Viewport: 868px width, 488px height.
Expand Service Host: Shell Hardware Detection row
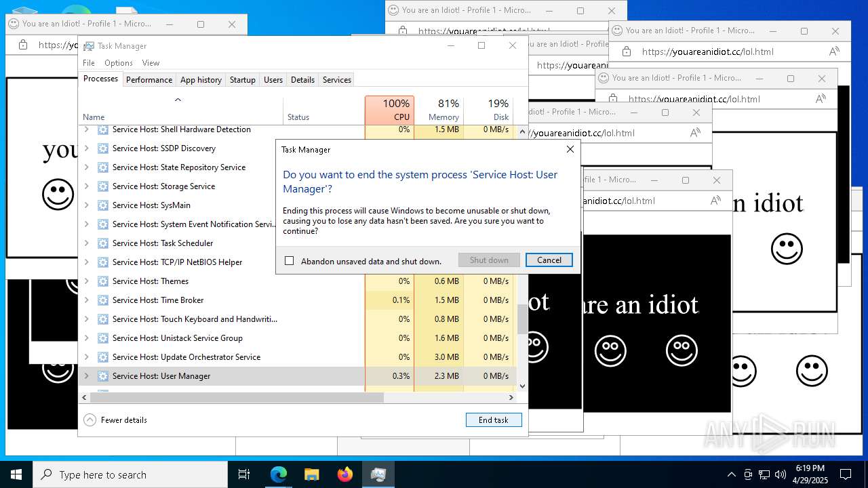tap(86, 129)
